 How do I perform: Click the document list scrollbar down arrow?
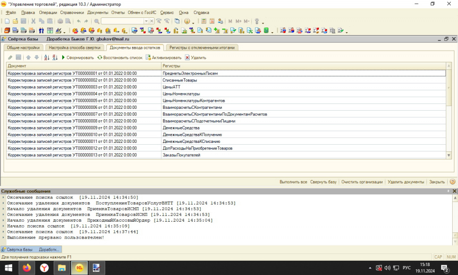[449, 155]
